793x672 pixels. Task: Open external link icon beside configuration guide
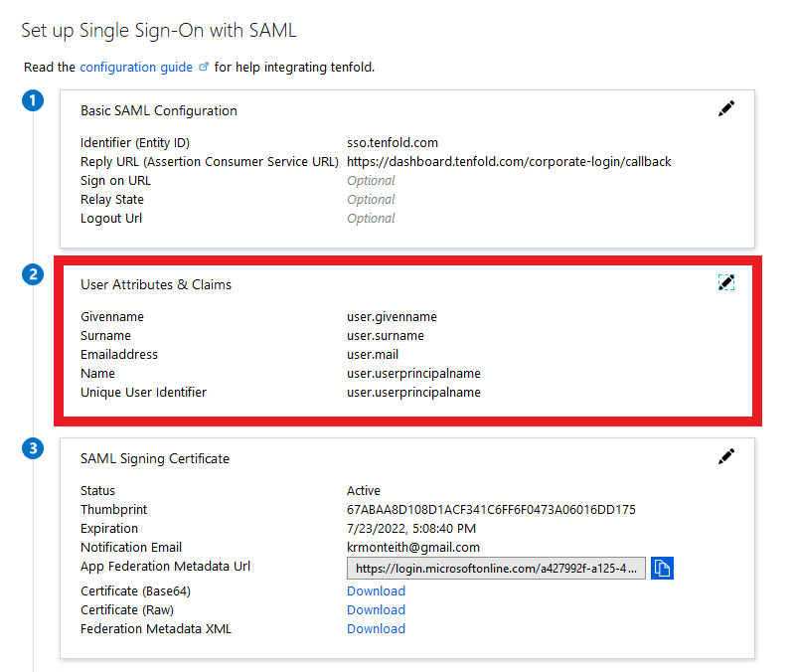[204, 67]
